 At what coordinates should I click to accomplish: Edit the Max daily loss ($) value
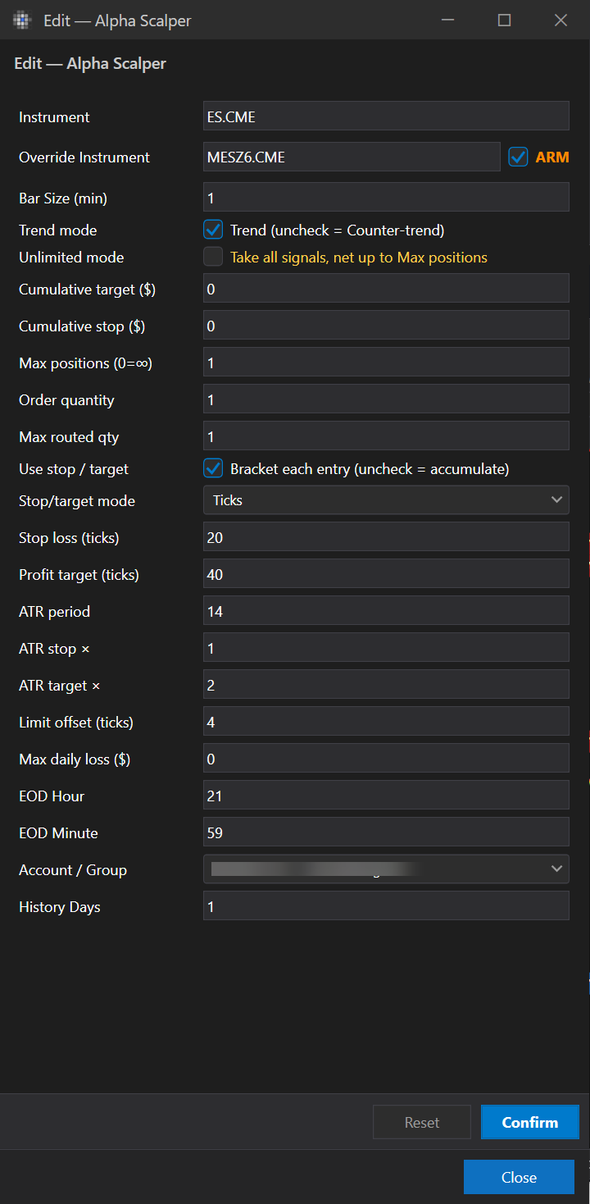pos(386,759)
